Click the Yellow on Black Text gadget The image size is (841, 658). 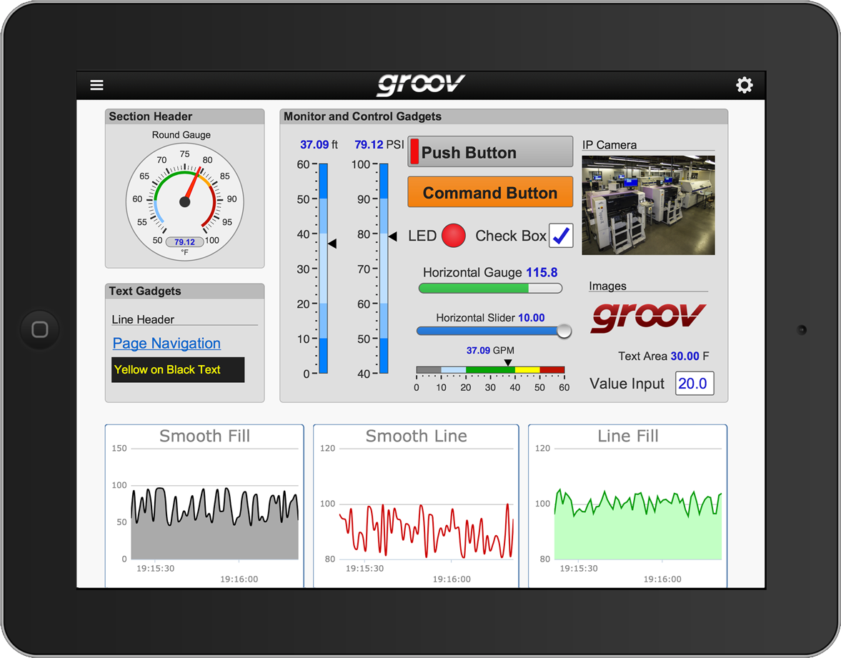pyautogui.click(x=177, y=369)
